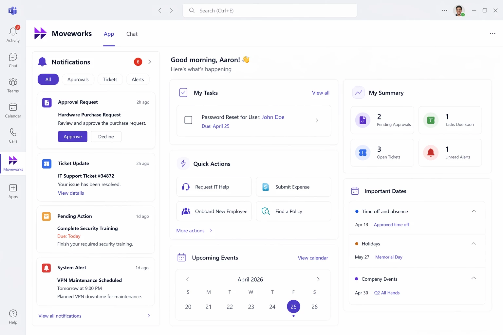This screenshot has height=335, width=503.
Task: Filter notifications by Approvals
Action: pyautogui.click(x=78, y=79)
